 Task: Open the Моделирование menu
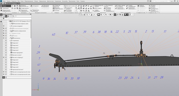point(29,1)
